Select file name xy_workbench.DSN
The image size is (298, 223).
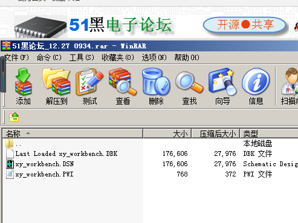pyautogui.click(x=45, y=164)
